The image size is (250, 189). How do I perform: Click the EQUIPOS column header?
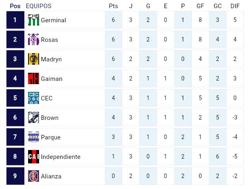pyautogui.click(x=39, y=6)
